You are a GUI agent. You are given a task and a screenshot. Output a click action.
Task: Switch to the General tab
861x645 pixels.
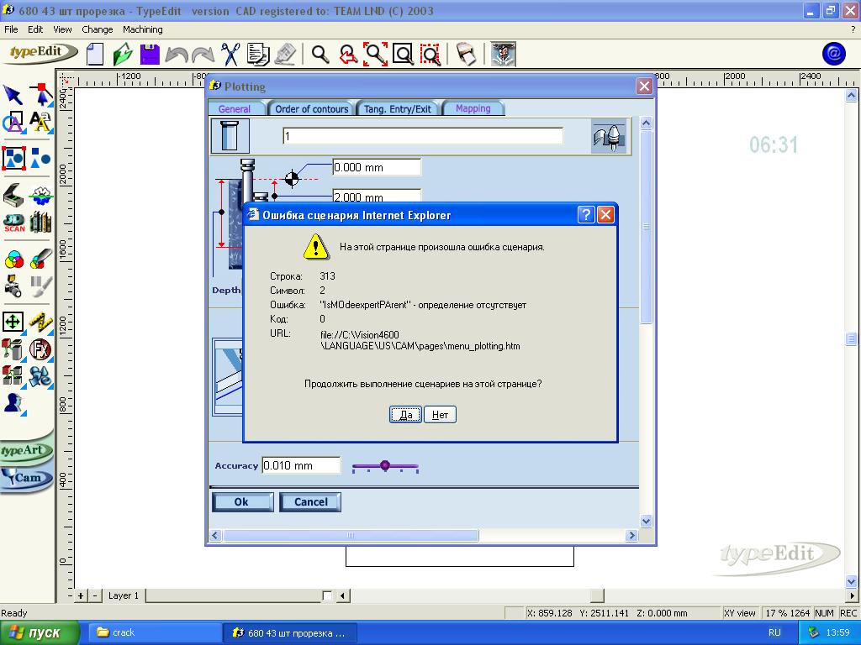[235, 108]
